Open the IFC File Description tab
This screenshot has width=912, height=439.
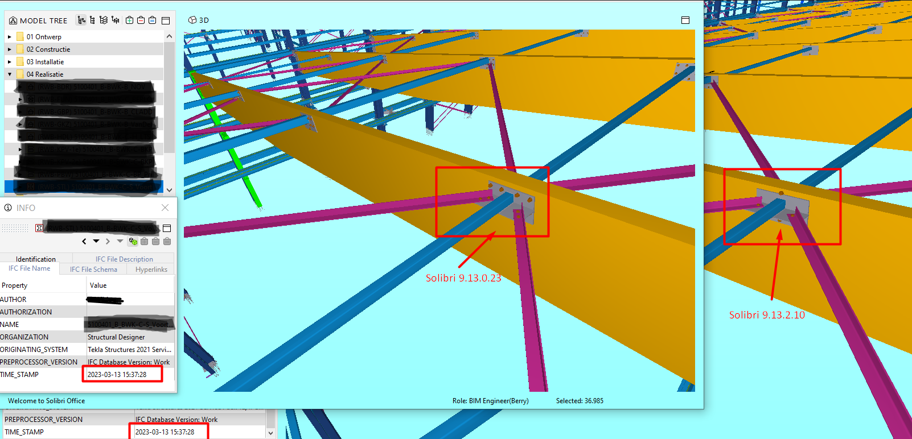coord(124,259)
